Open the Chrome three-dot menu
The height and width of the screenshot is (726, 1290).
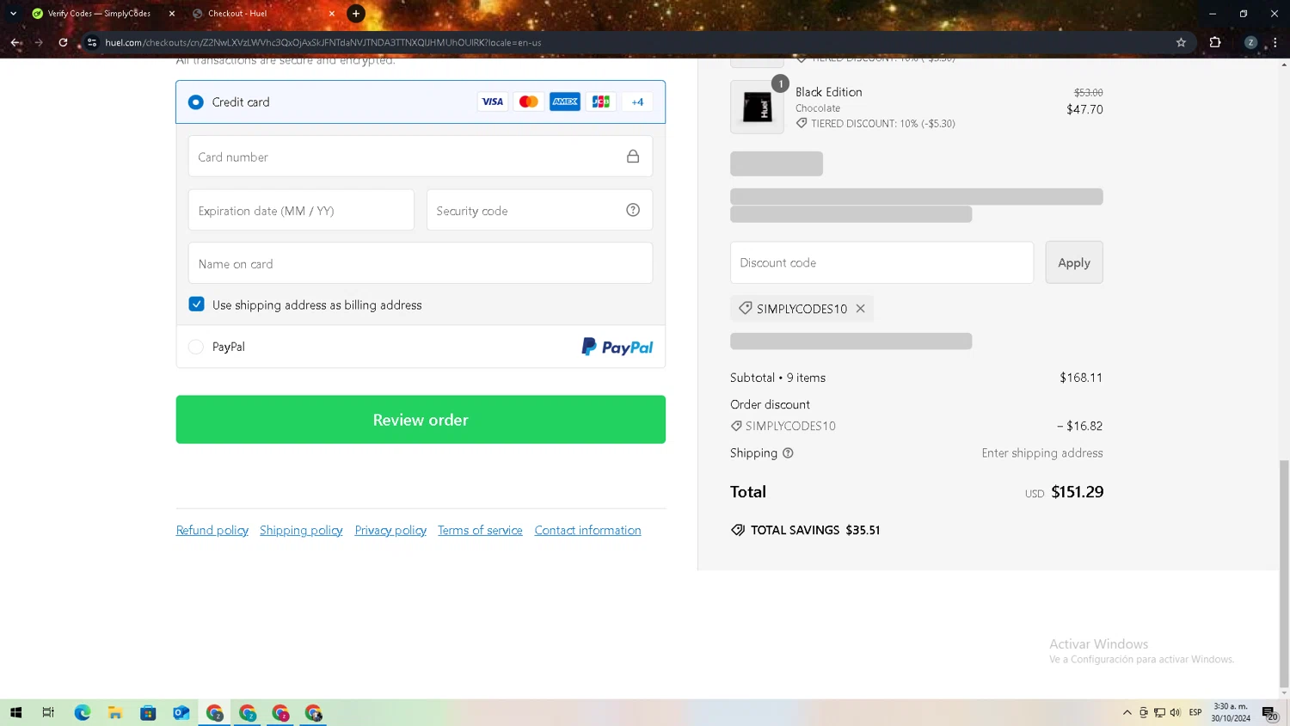[x=1275, y=42]
